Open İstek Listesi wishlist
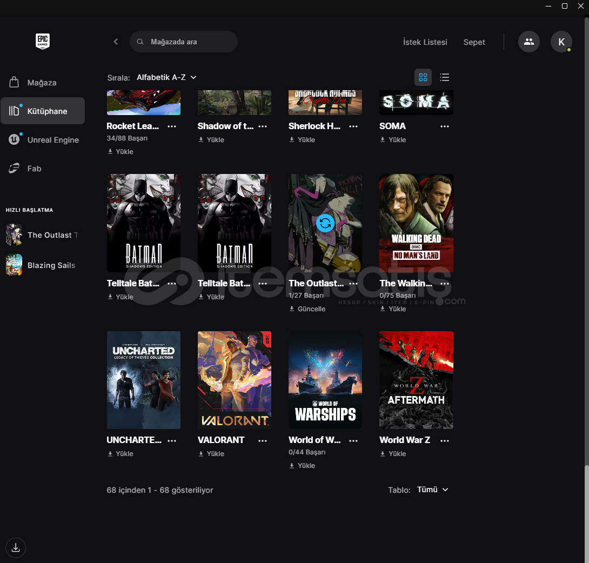The height and width of the screenshot is (563, 589). pos(425,42)
